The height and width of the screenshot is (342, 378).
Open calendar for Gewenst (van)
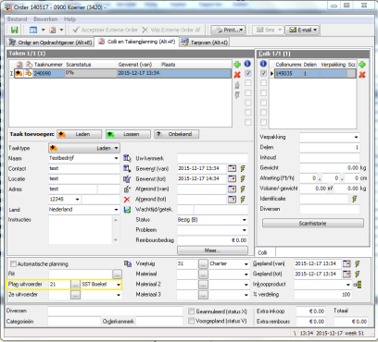pos(232,168)
